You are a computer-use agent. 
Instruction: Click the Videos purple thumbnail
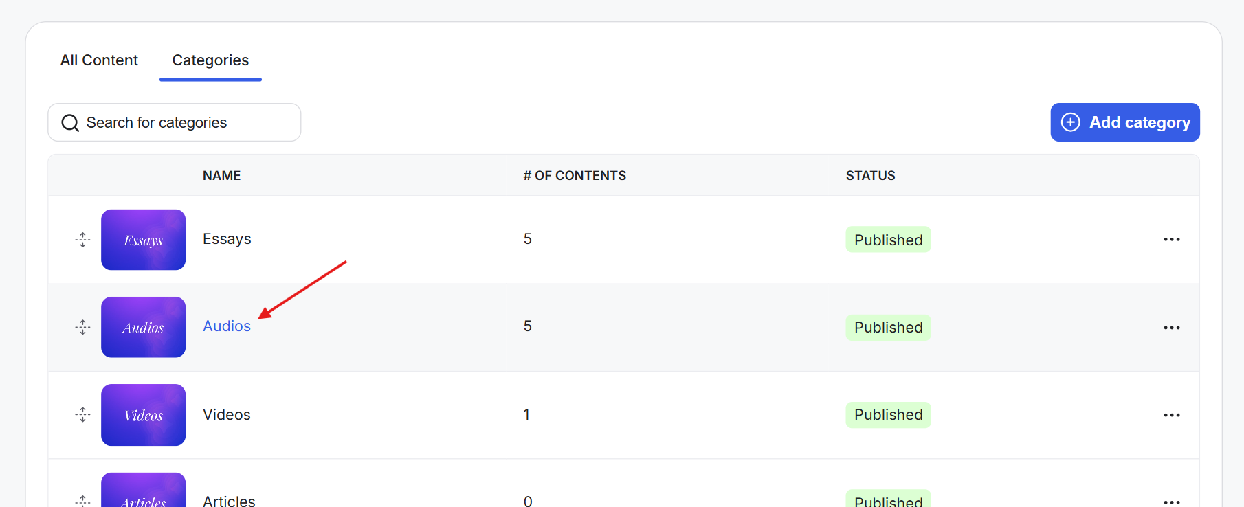(143, 415)
